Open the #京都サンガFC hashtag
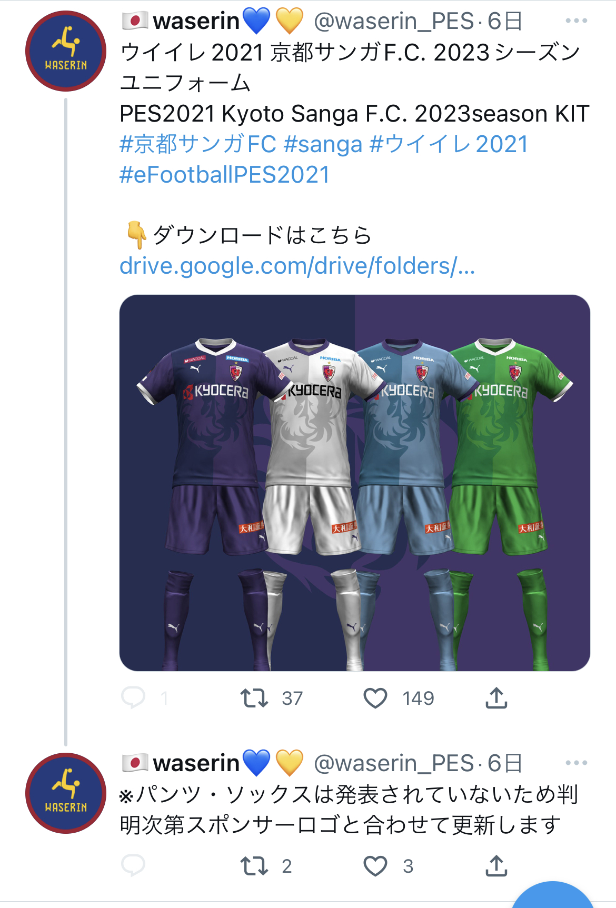This screenshot has width=616, height=908. [197, 144]
